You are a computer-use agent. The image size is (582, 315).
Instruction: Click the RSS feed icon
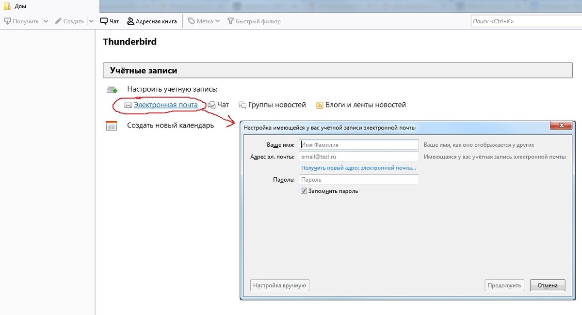320,105
